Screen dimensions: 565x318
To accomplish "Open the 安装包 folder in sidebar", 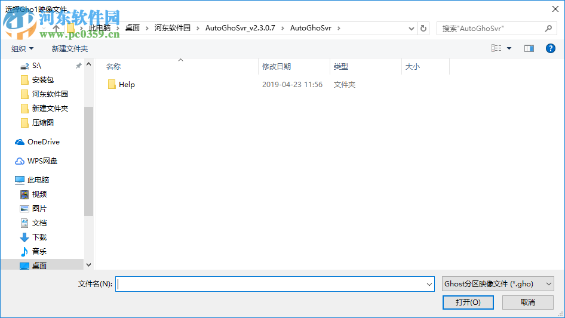I will pyautogui.click(x=42, y=80).
